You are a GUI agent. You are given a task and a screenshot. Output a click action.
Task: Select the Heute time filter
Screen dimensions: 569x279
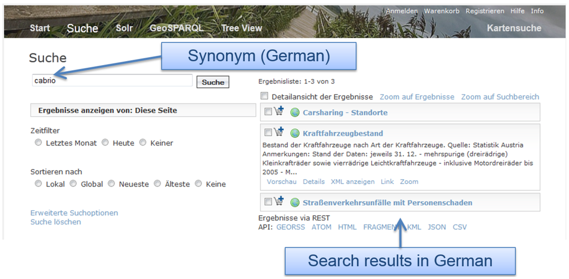click(x=104, y=143)
